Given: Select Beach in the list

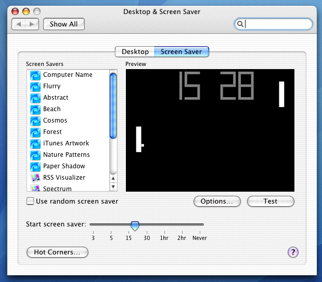Looking at the screenshot, I should click(68, 109).
